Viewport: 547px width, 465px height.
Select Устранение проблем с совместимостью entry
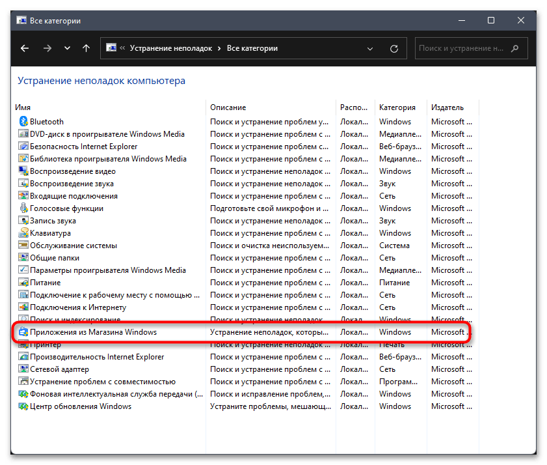tap(103, 382)
